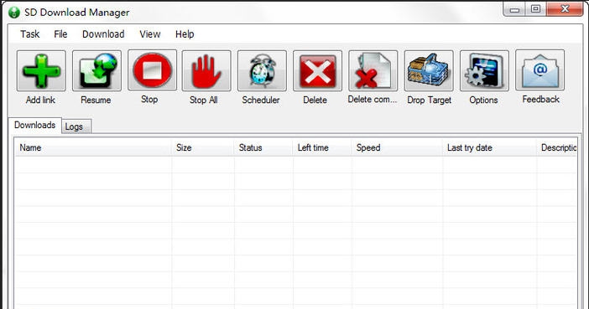The image size is (589, 309).
Task: Open the Task menu
Action: [29, 34]
